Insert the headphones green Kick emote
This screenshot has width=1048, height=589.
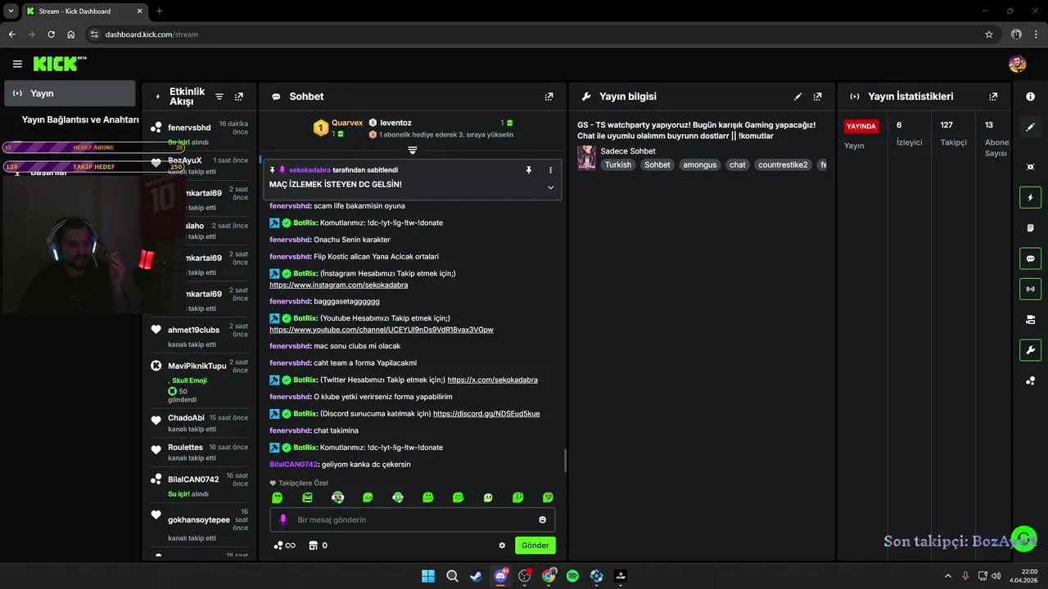(x=398, y=497)
